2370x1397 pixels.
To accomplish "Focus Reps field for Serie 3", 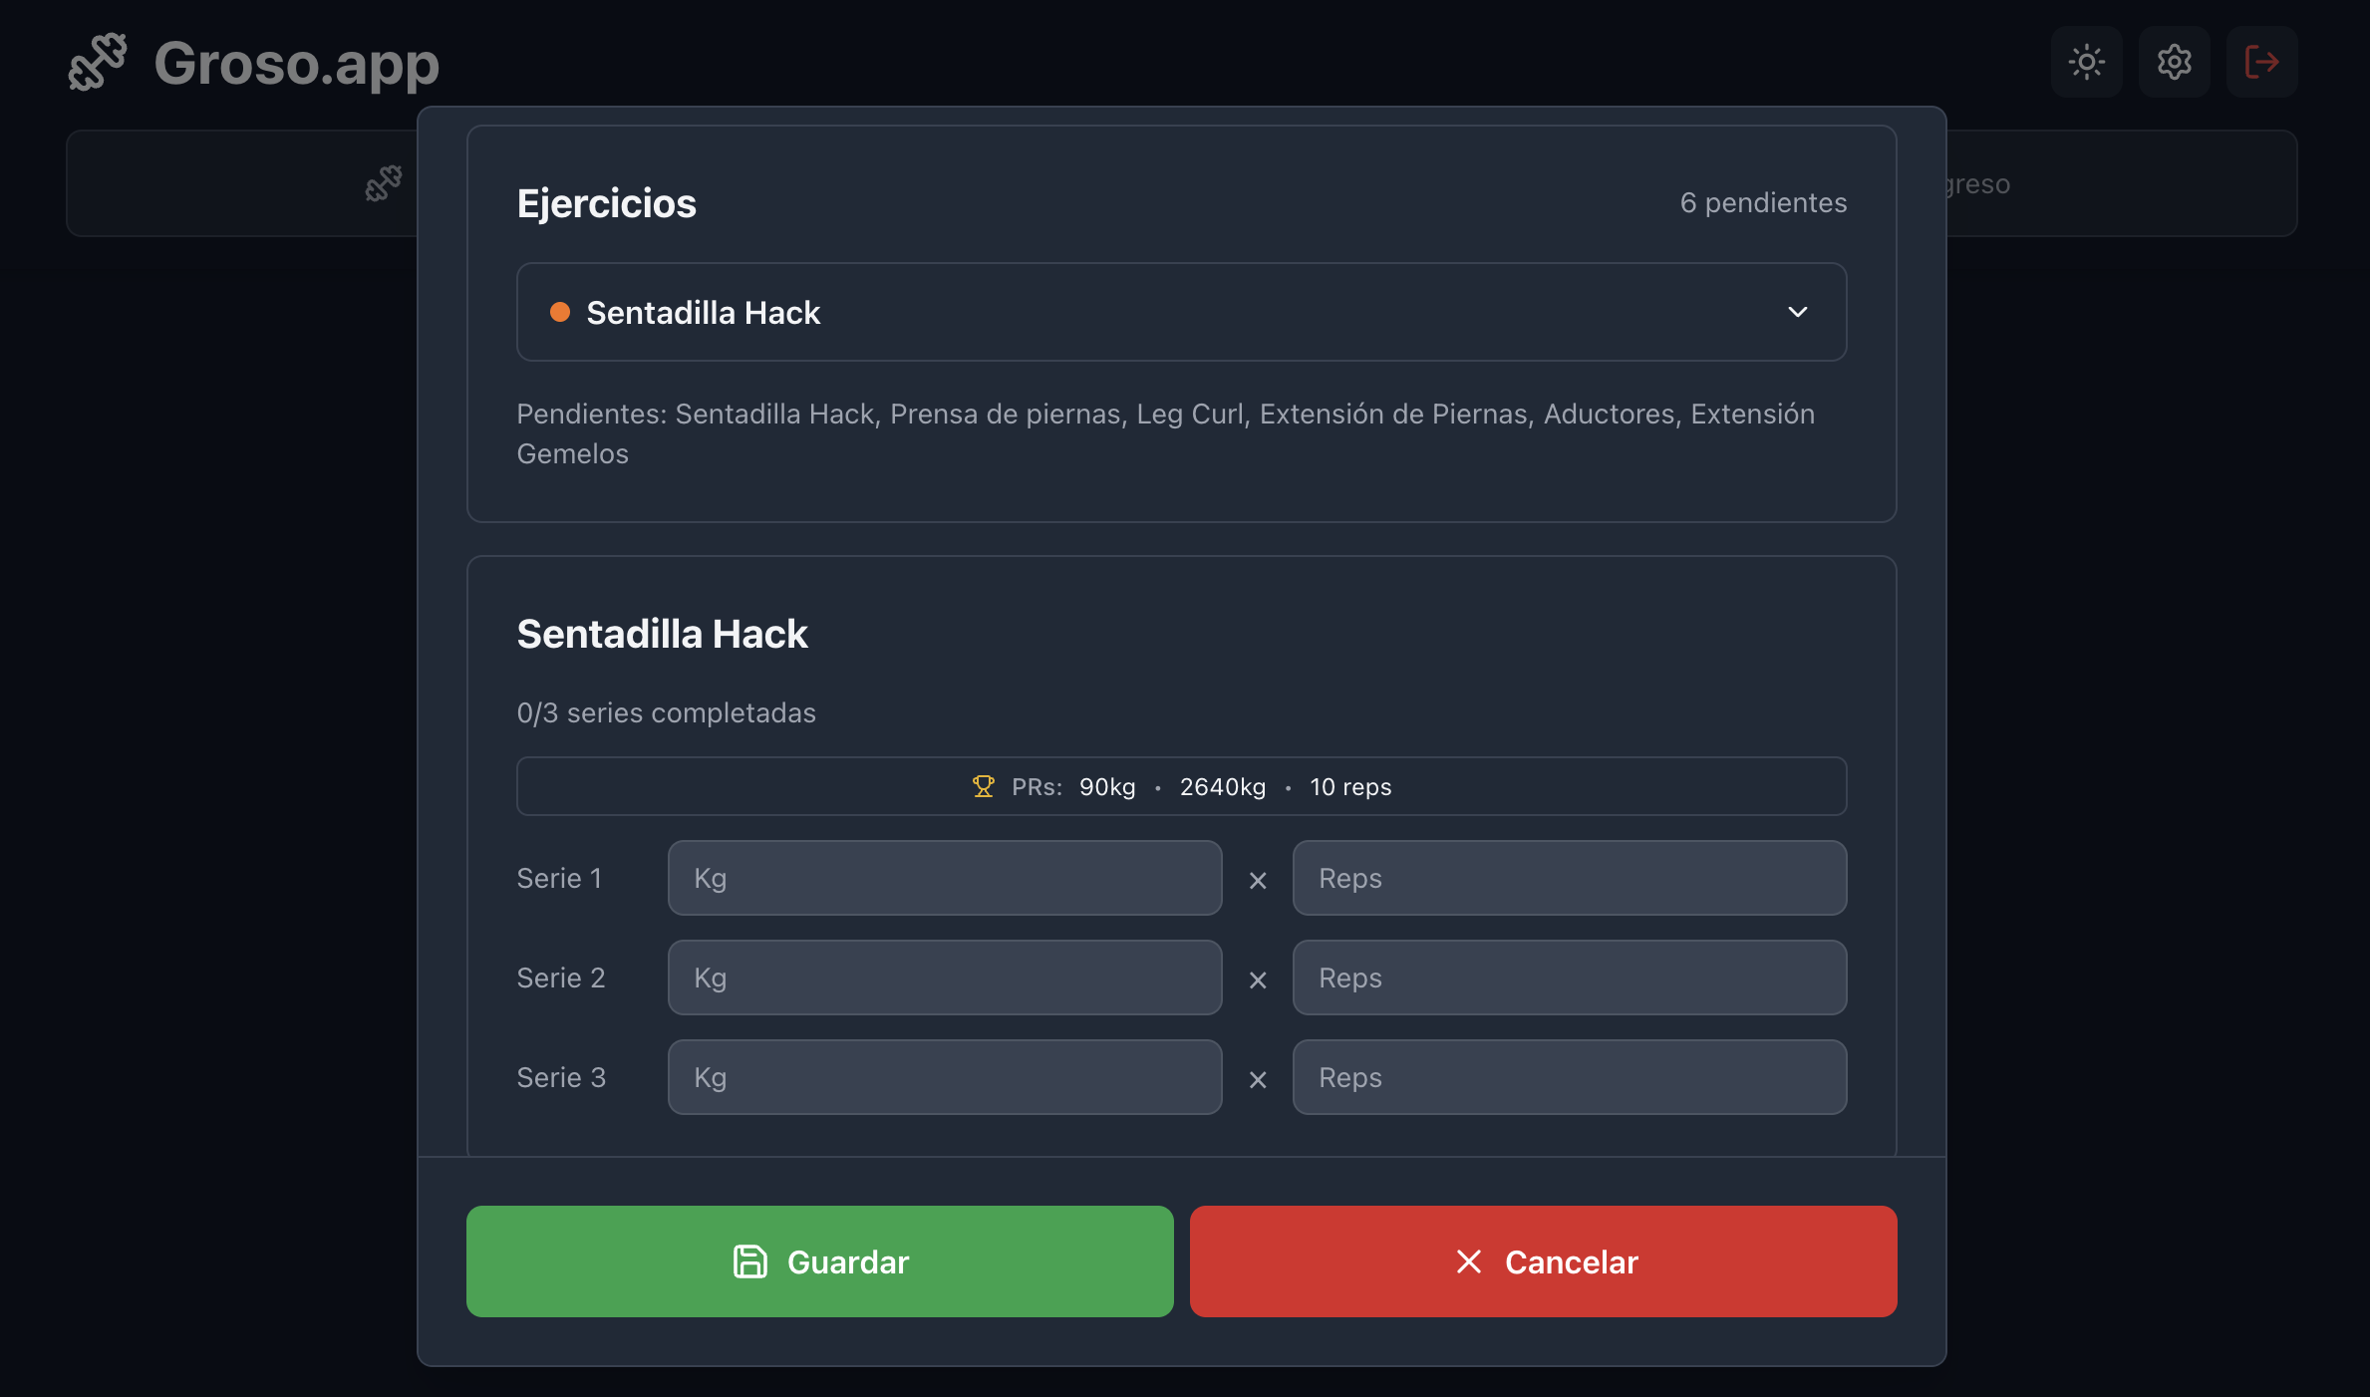I will click(1569, 1077).
